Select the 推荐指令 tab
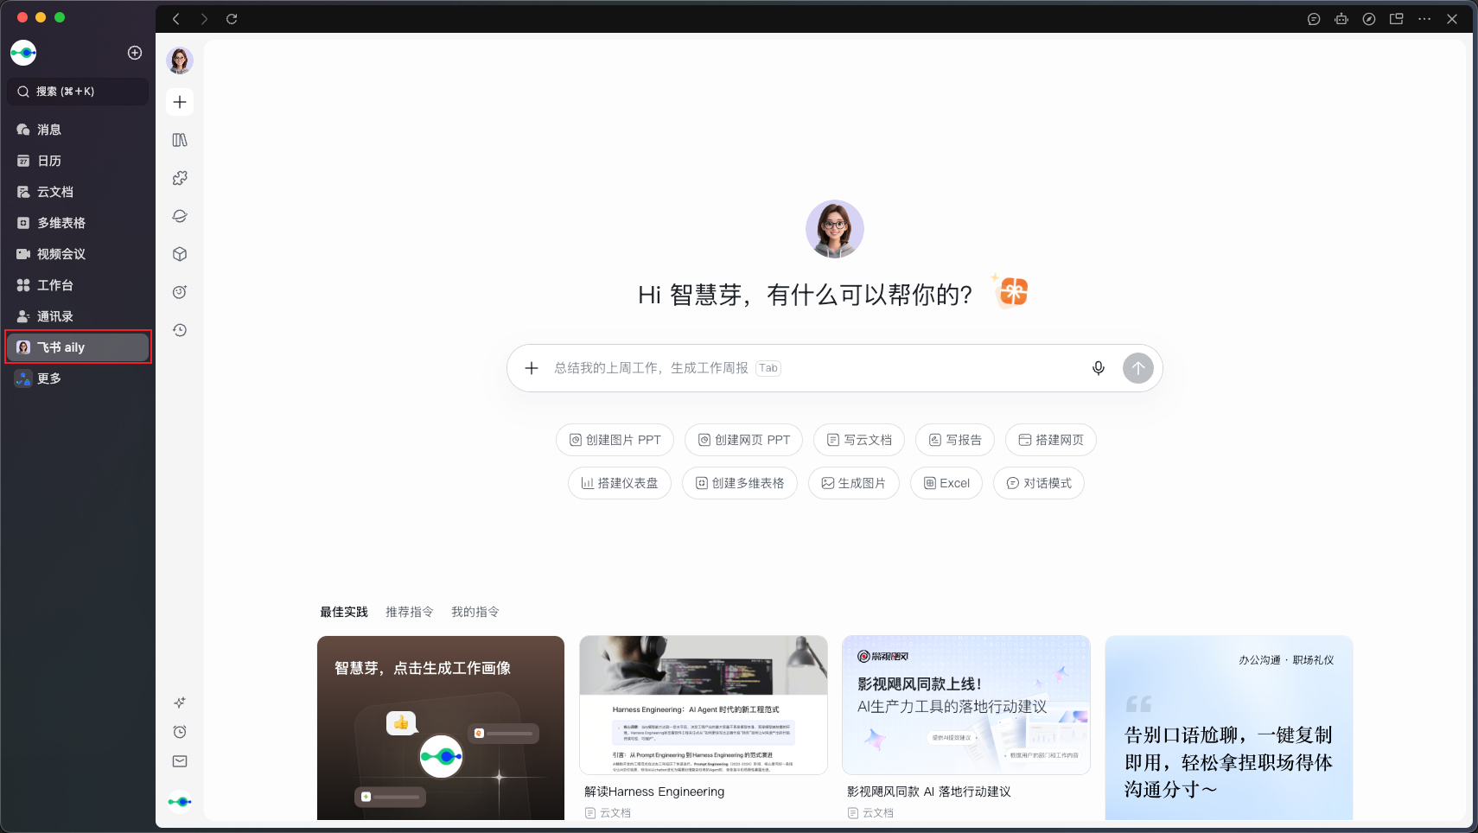The height and width of the screenshot is (833, 1478). pos(410,612)
